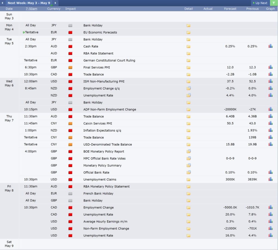
Task: Show graph for USD Unemployment Rate on Friday
Action: tap(270, 235)
